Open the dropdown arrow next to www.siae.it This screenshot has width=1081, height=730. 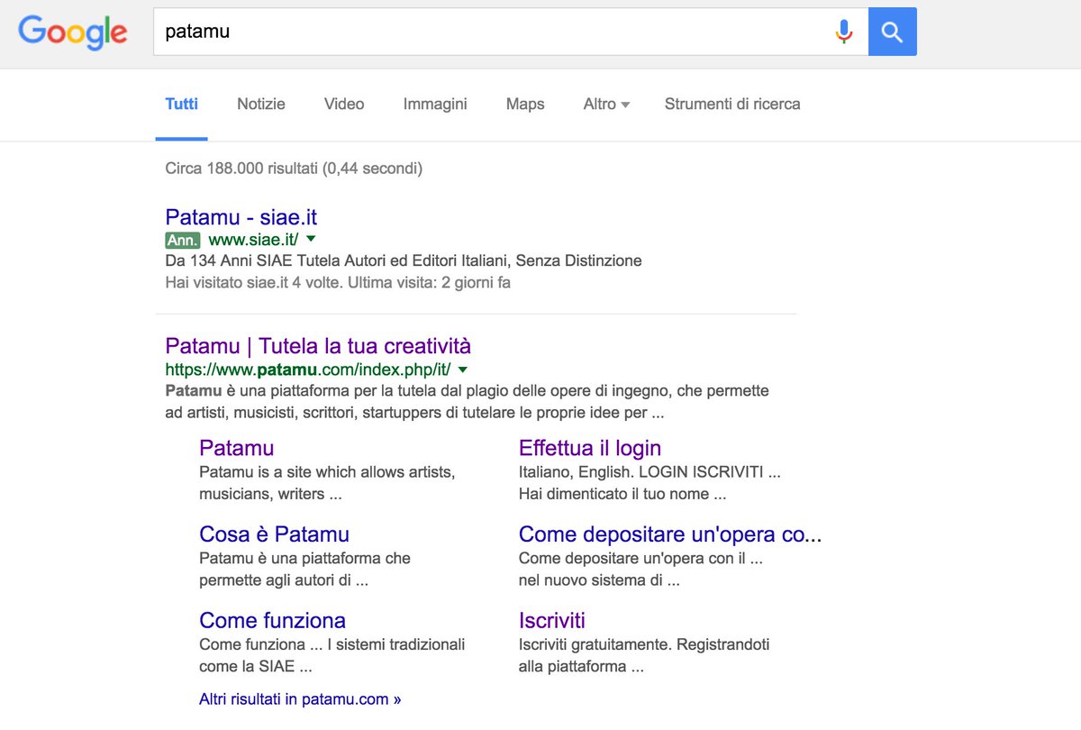coord(311,239)
